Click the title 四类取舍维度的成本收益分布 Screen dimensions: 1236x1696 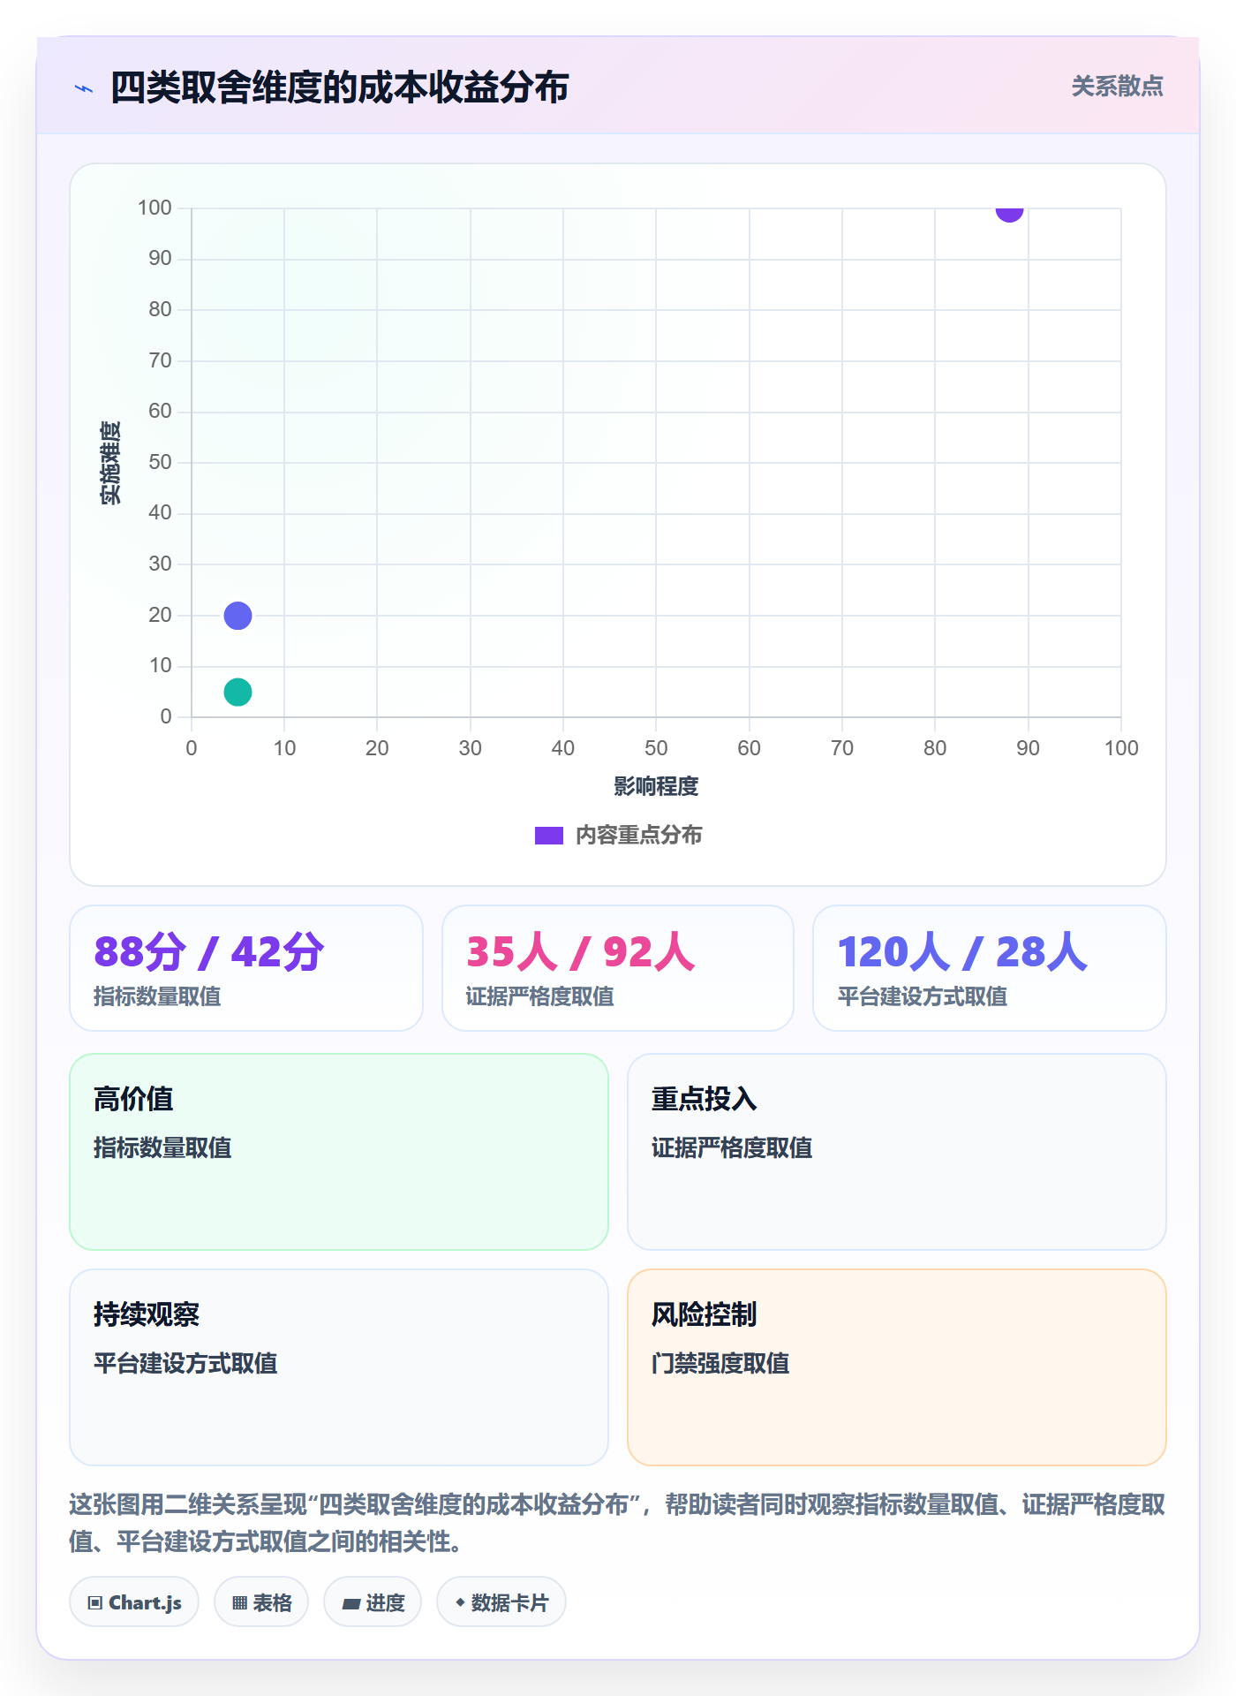pos(340,87)
